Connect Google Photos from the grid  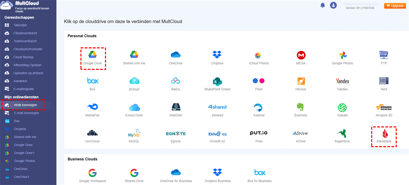coord(342,58)
